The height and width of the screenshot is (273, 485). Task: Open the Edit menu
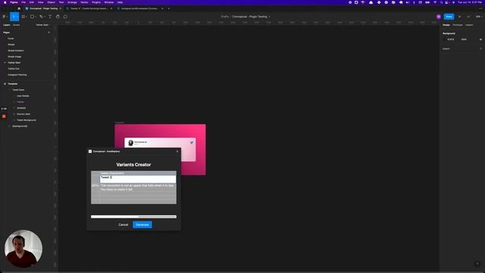coord(32,2)
